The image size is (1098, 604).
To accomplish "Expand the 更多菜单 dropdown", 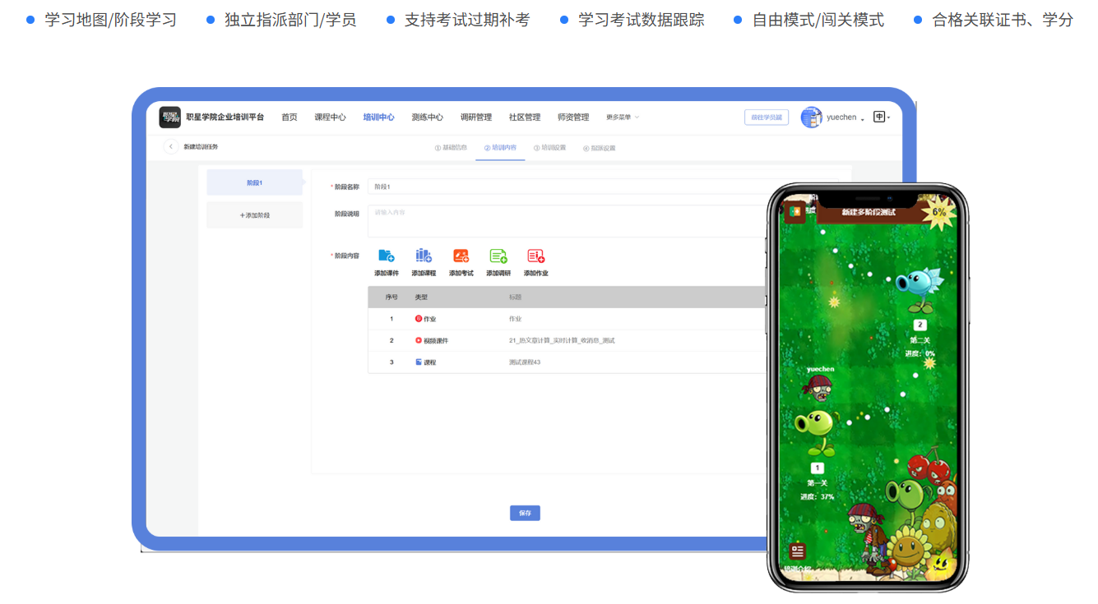I will point(623,118).
